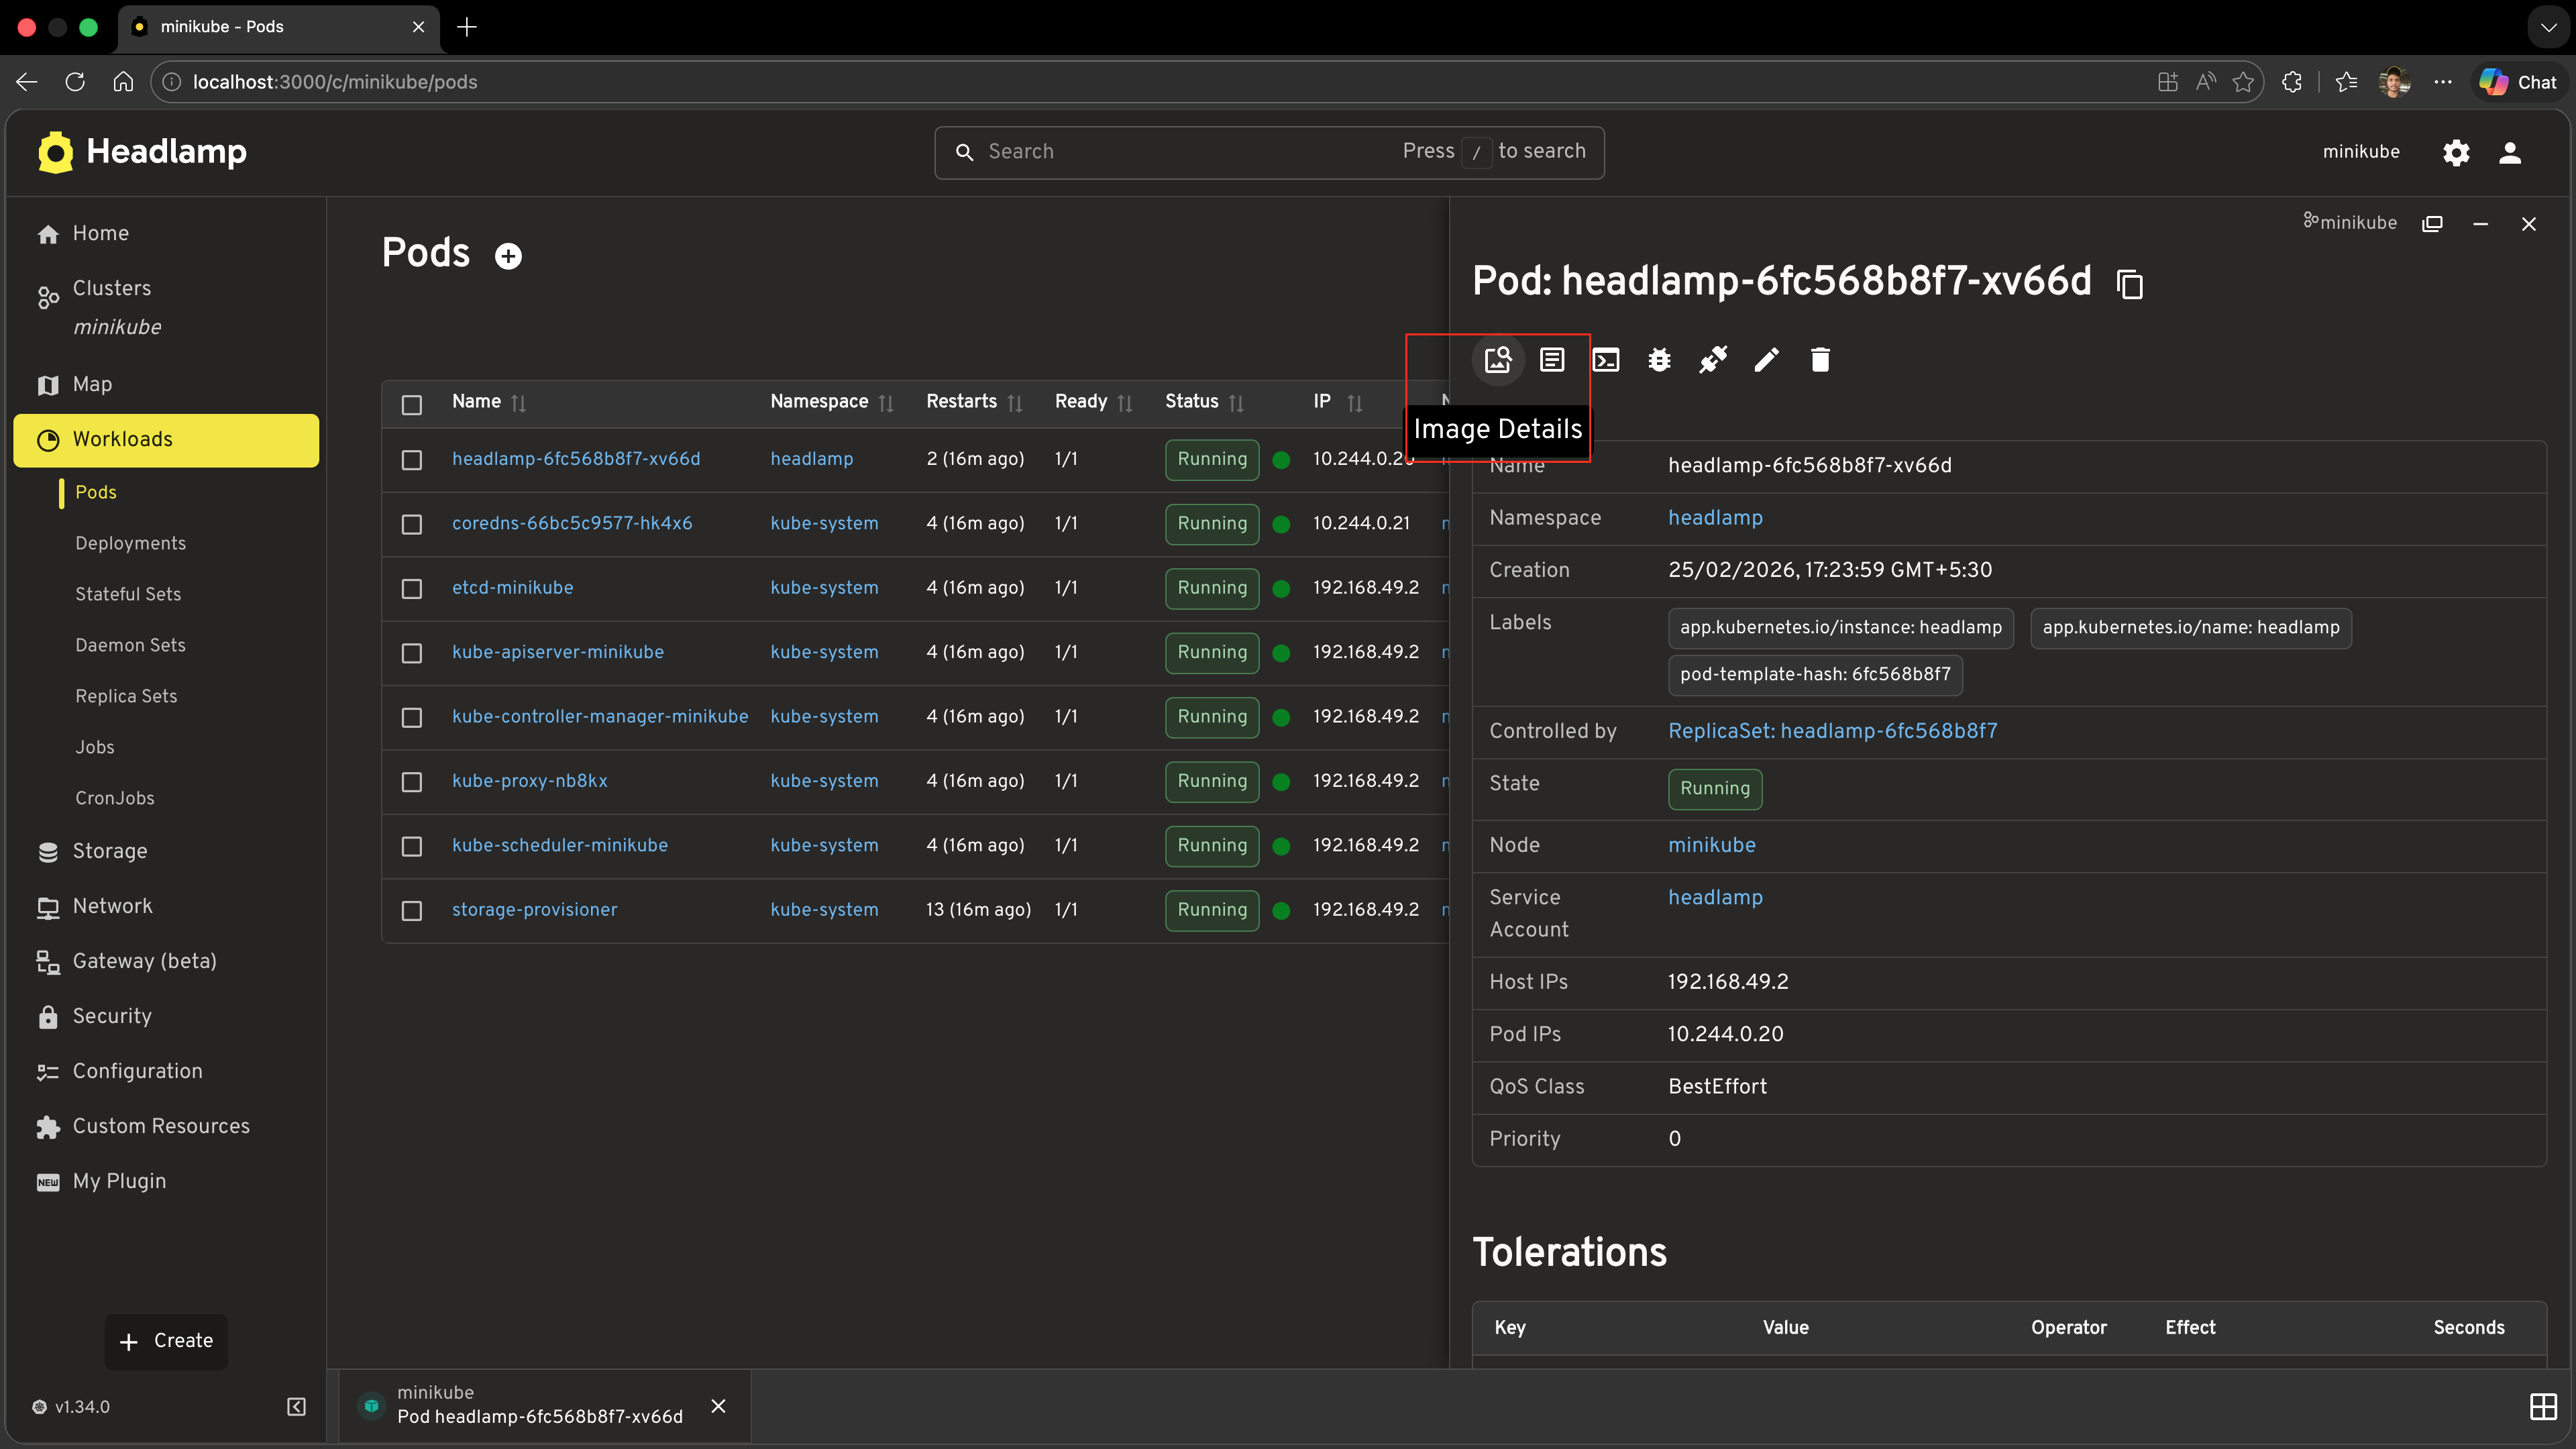Delete the pod with the trash icon
Image resolution: width=2576 pixels, height=1449 pixels.
tap(1819, 360)
